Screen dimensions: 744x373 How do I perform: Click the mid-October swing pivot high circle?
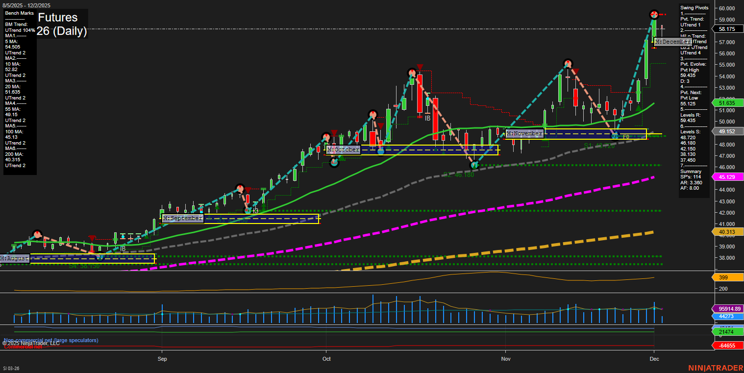412,73
